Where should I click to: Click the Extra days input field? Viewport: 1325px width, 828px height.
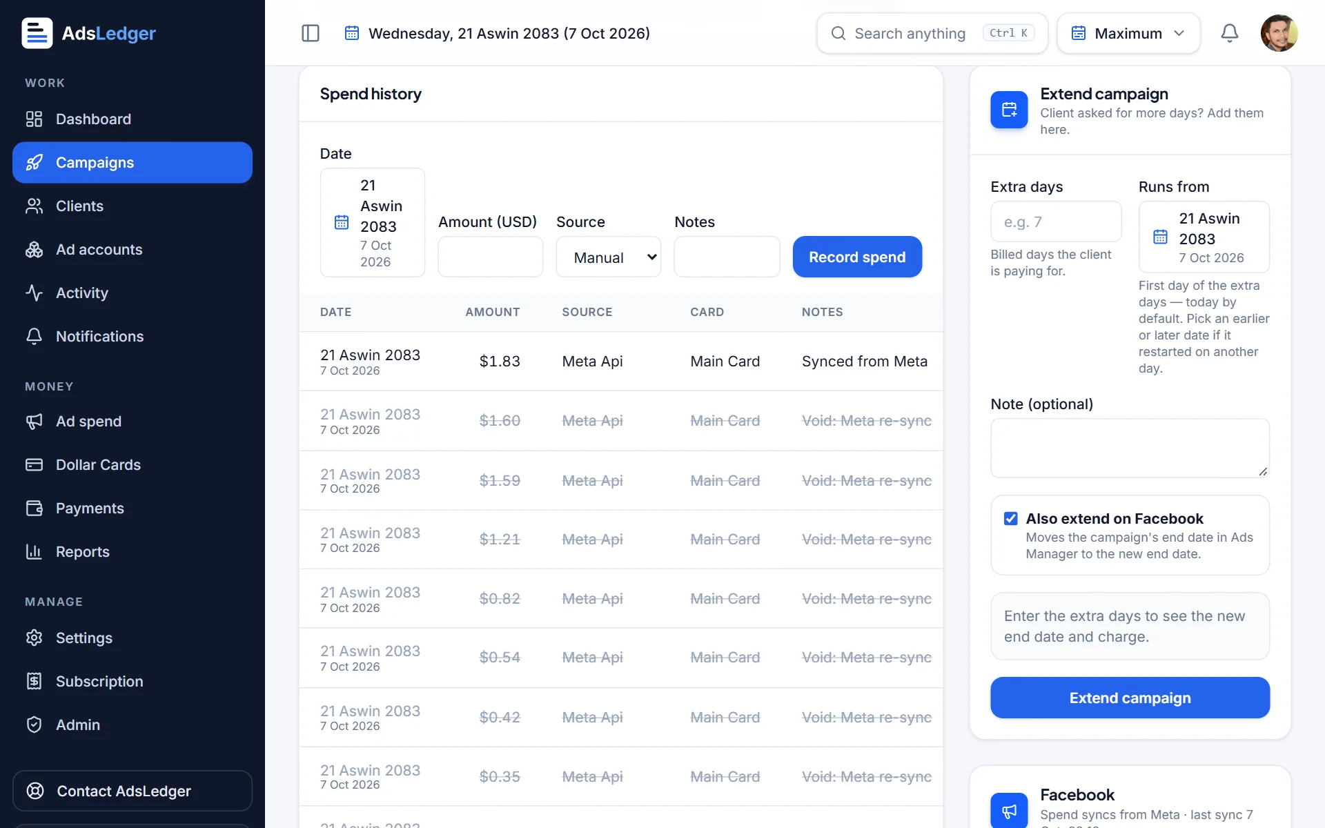[x=1056, y=222]
